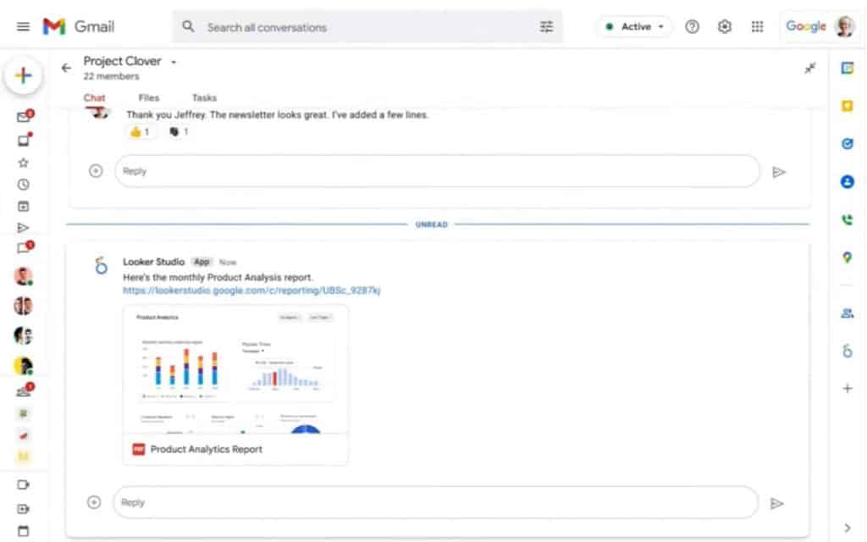Open Google Maps pin in side panel
The height and width of the screenshot is (542, 867).
point(847,257)
